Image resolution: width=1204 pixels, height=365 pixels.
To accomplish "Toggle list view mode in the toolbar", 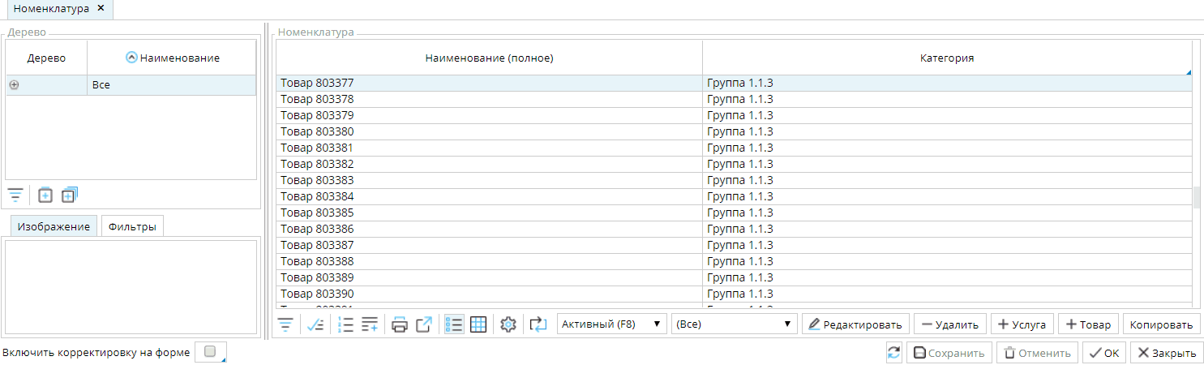I will tap(454, 324).
